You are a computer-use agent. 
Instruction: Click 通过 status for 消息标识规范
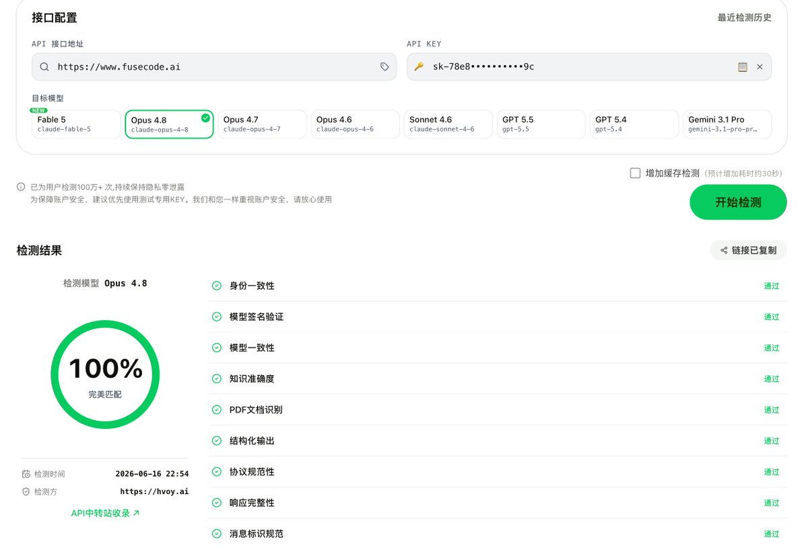pyautogui.click(x=771, y=534)
